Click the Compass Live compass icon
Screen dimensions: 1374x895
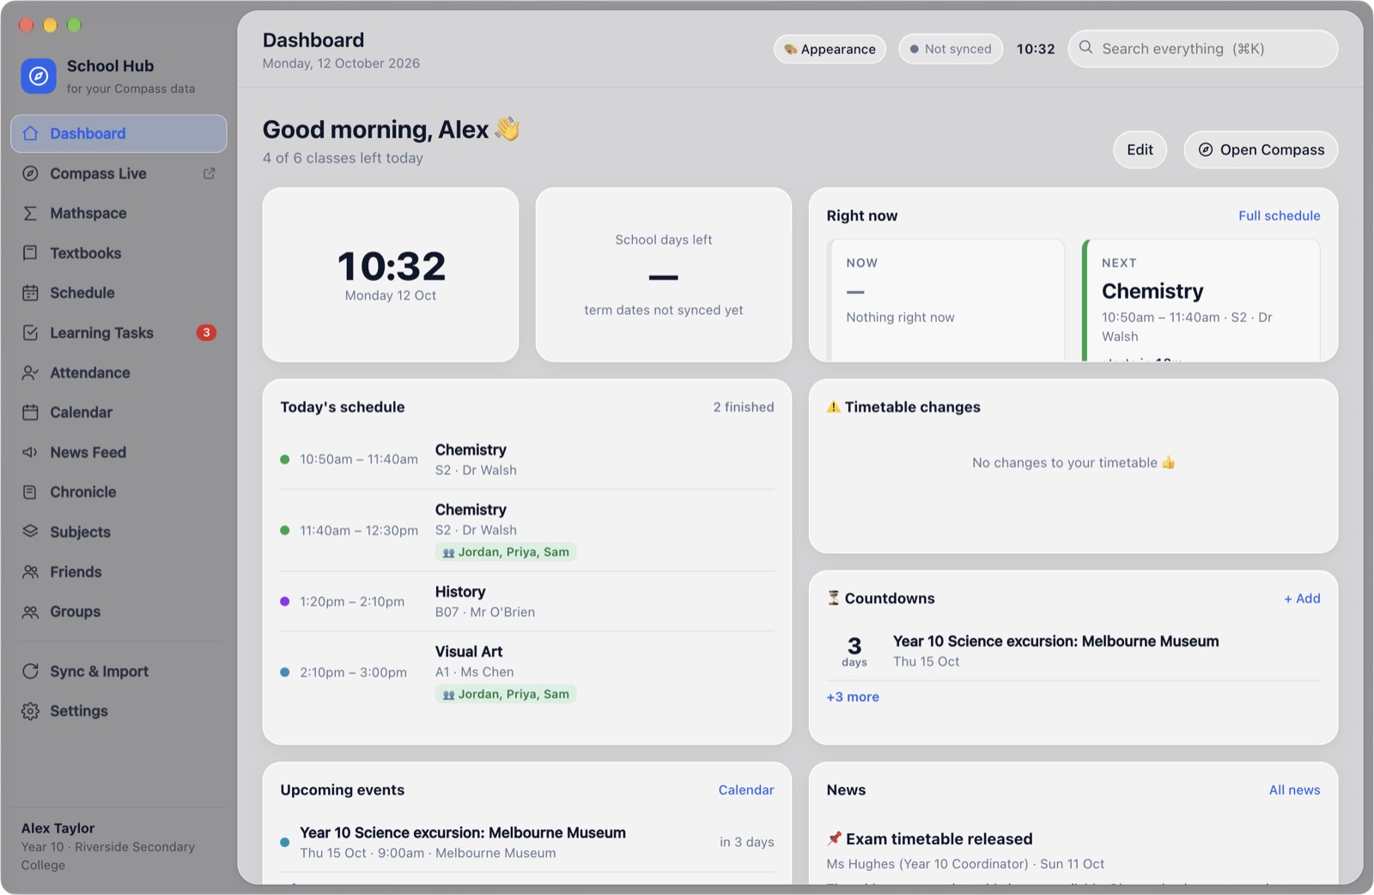click(x=31, y=174)
